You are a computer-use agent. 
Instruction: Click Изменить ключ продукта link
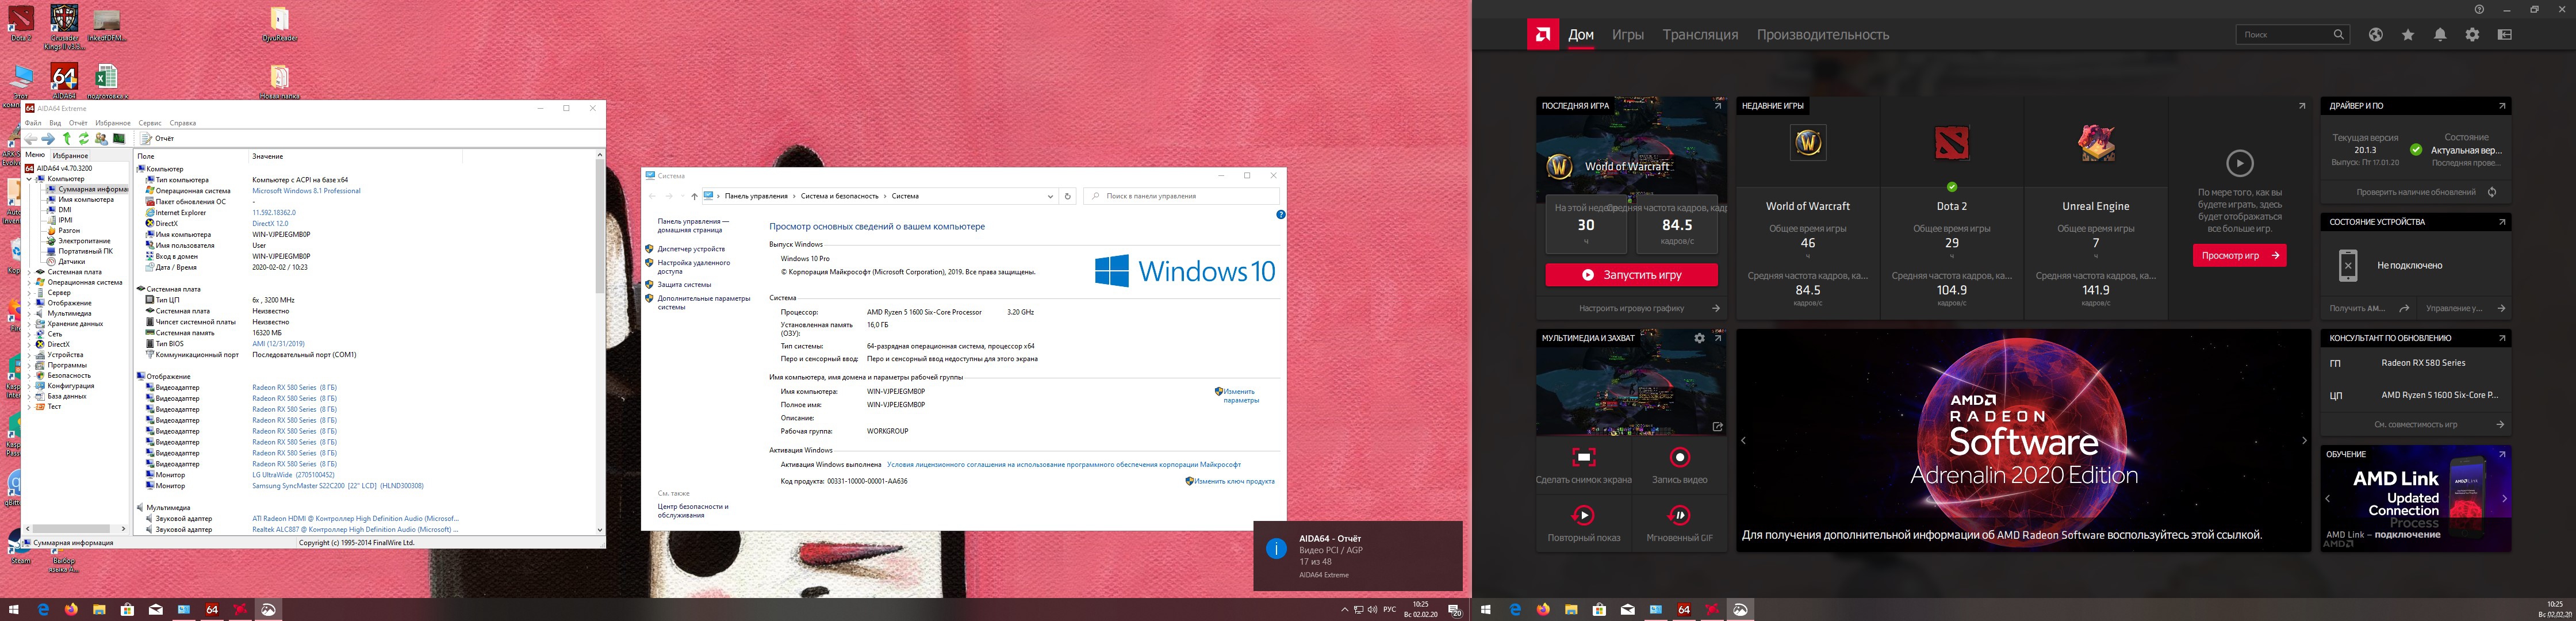tap(1234, 481)
